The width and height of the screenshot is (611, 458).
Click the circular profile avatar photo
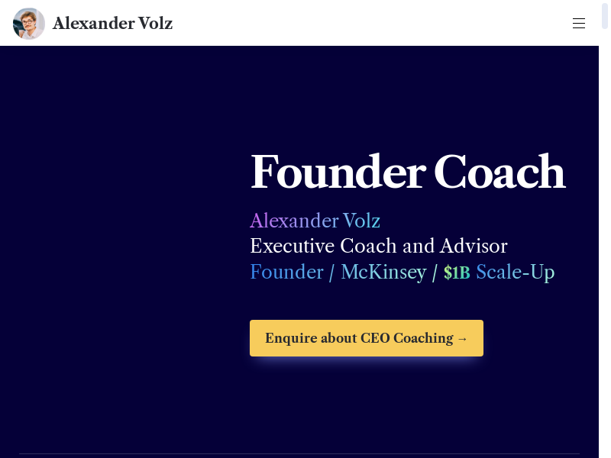point(29,24)
